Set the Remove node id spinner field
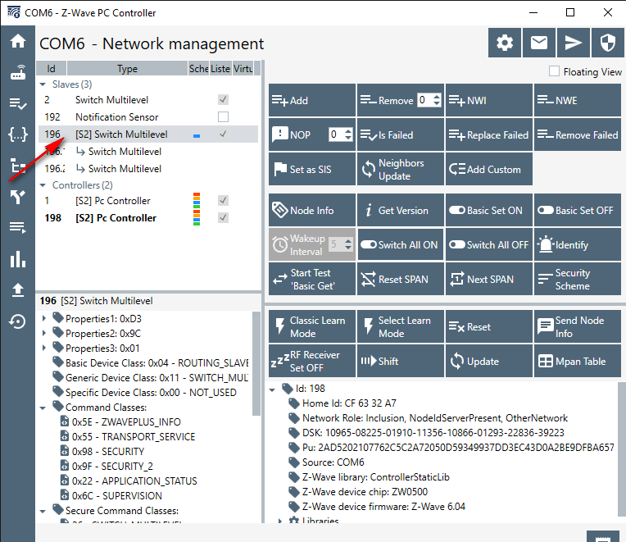 tap(429, 100)
